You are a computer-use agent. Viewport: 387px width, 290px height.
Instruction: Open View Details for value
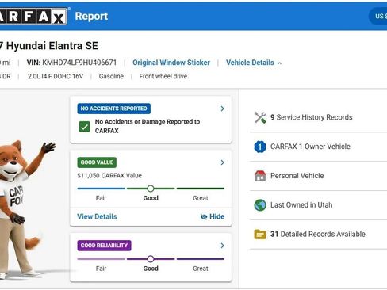97,216
